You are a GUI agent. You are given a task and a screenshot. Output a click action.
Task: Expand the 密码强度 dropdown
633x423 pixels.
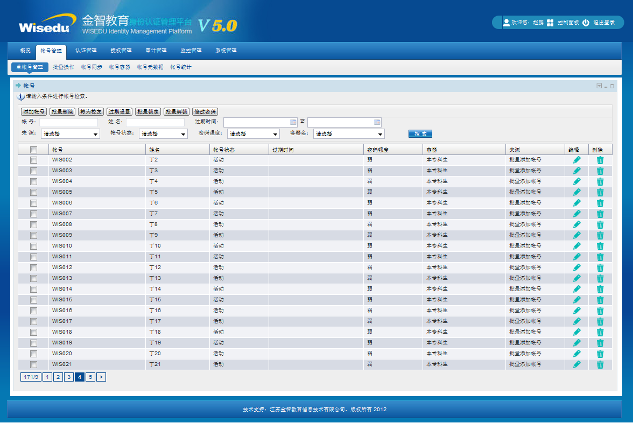click(x=253, y=134)
